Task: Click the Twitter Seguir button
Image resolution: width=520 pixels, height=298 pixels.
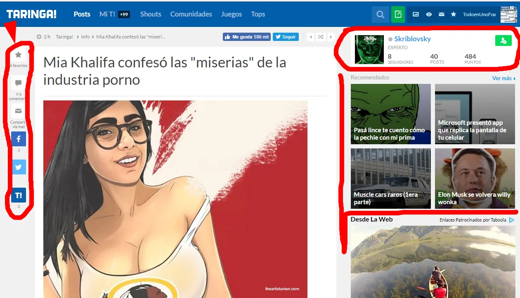Action: (286, 37)
